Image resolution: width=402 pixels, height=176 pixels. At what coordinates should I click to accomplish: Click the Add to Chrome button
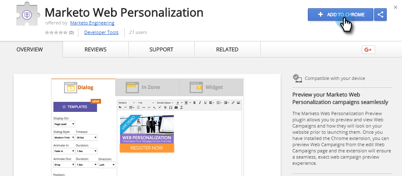tap(341, 14)
